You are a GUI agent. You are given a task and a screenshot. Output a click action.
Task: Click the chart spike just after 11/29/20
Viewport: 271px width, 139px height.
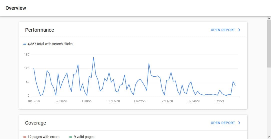[149, 64]
